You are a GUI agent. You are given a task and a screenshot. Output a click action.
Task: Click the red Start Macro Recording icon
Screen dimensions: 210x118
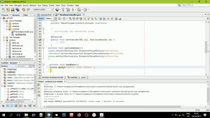click(x=108, y=19)
